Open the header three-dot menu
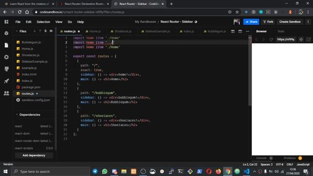This screenshot has height=176, width=313. 308,22
